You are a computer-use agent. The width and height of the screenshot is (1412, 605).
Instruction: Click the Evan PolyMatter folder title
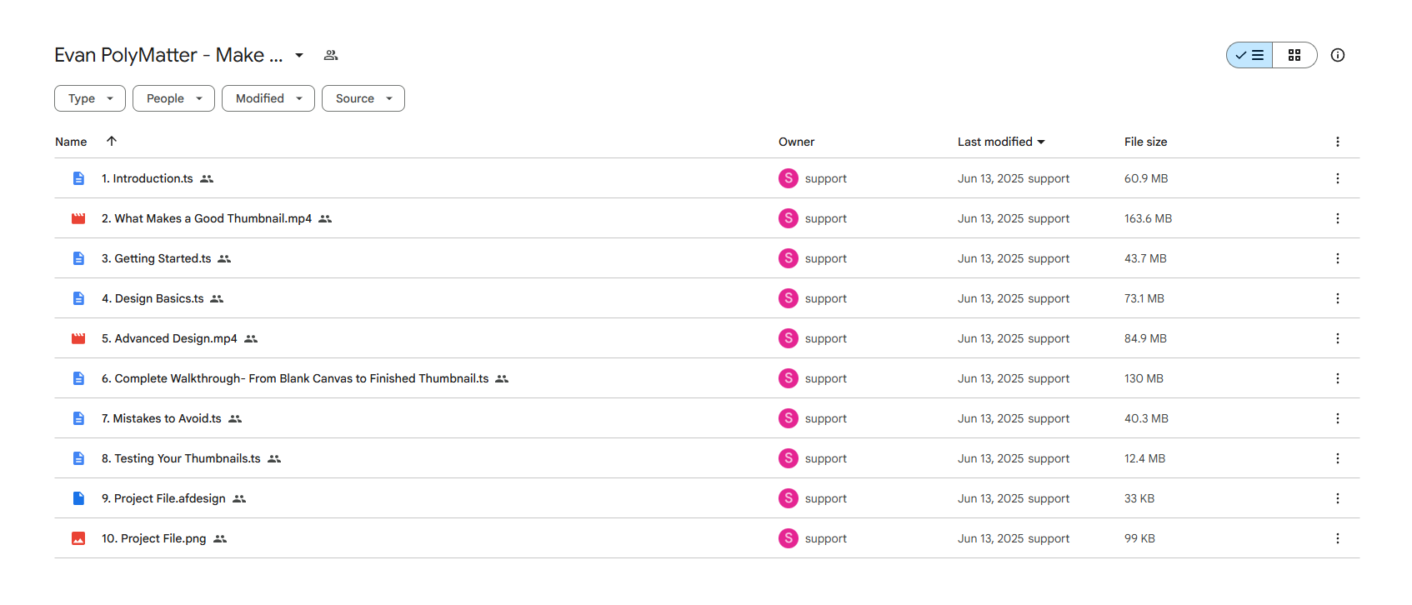[x=168, y=55]
